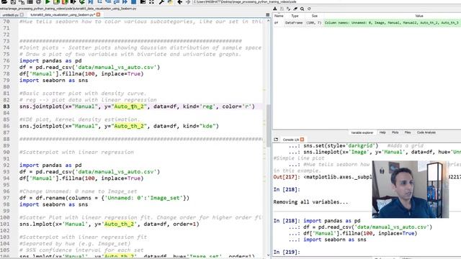Click the kind="kde" jointplot line 86
The image size is (461, 259).
tap(119, 126)
